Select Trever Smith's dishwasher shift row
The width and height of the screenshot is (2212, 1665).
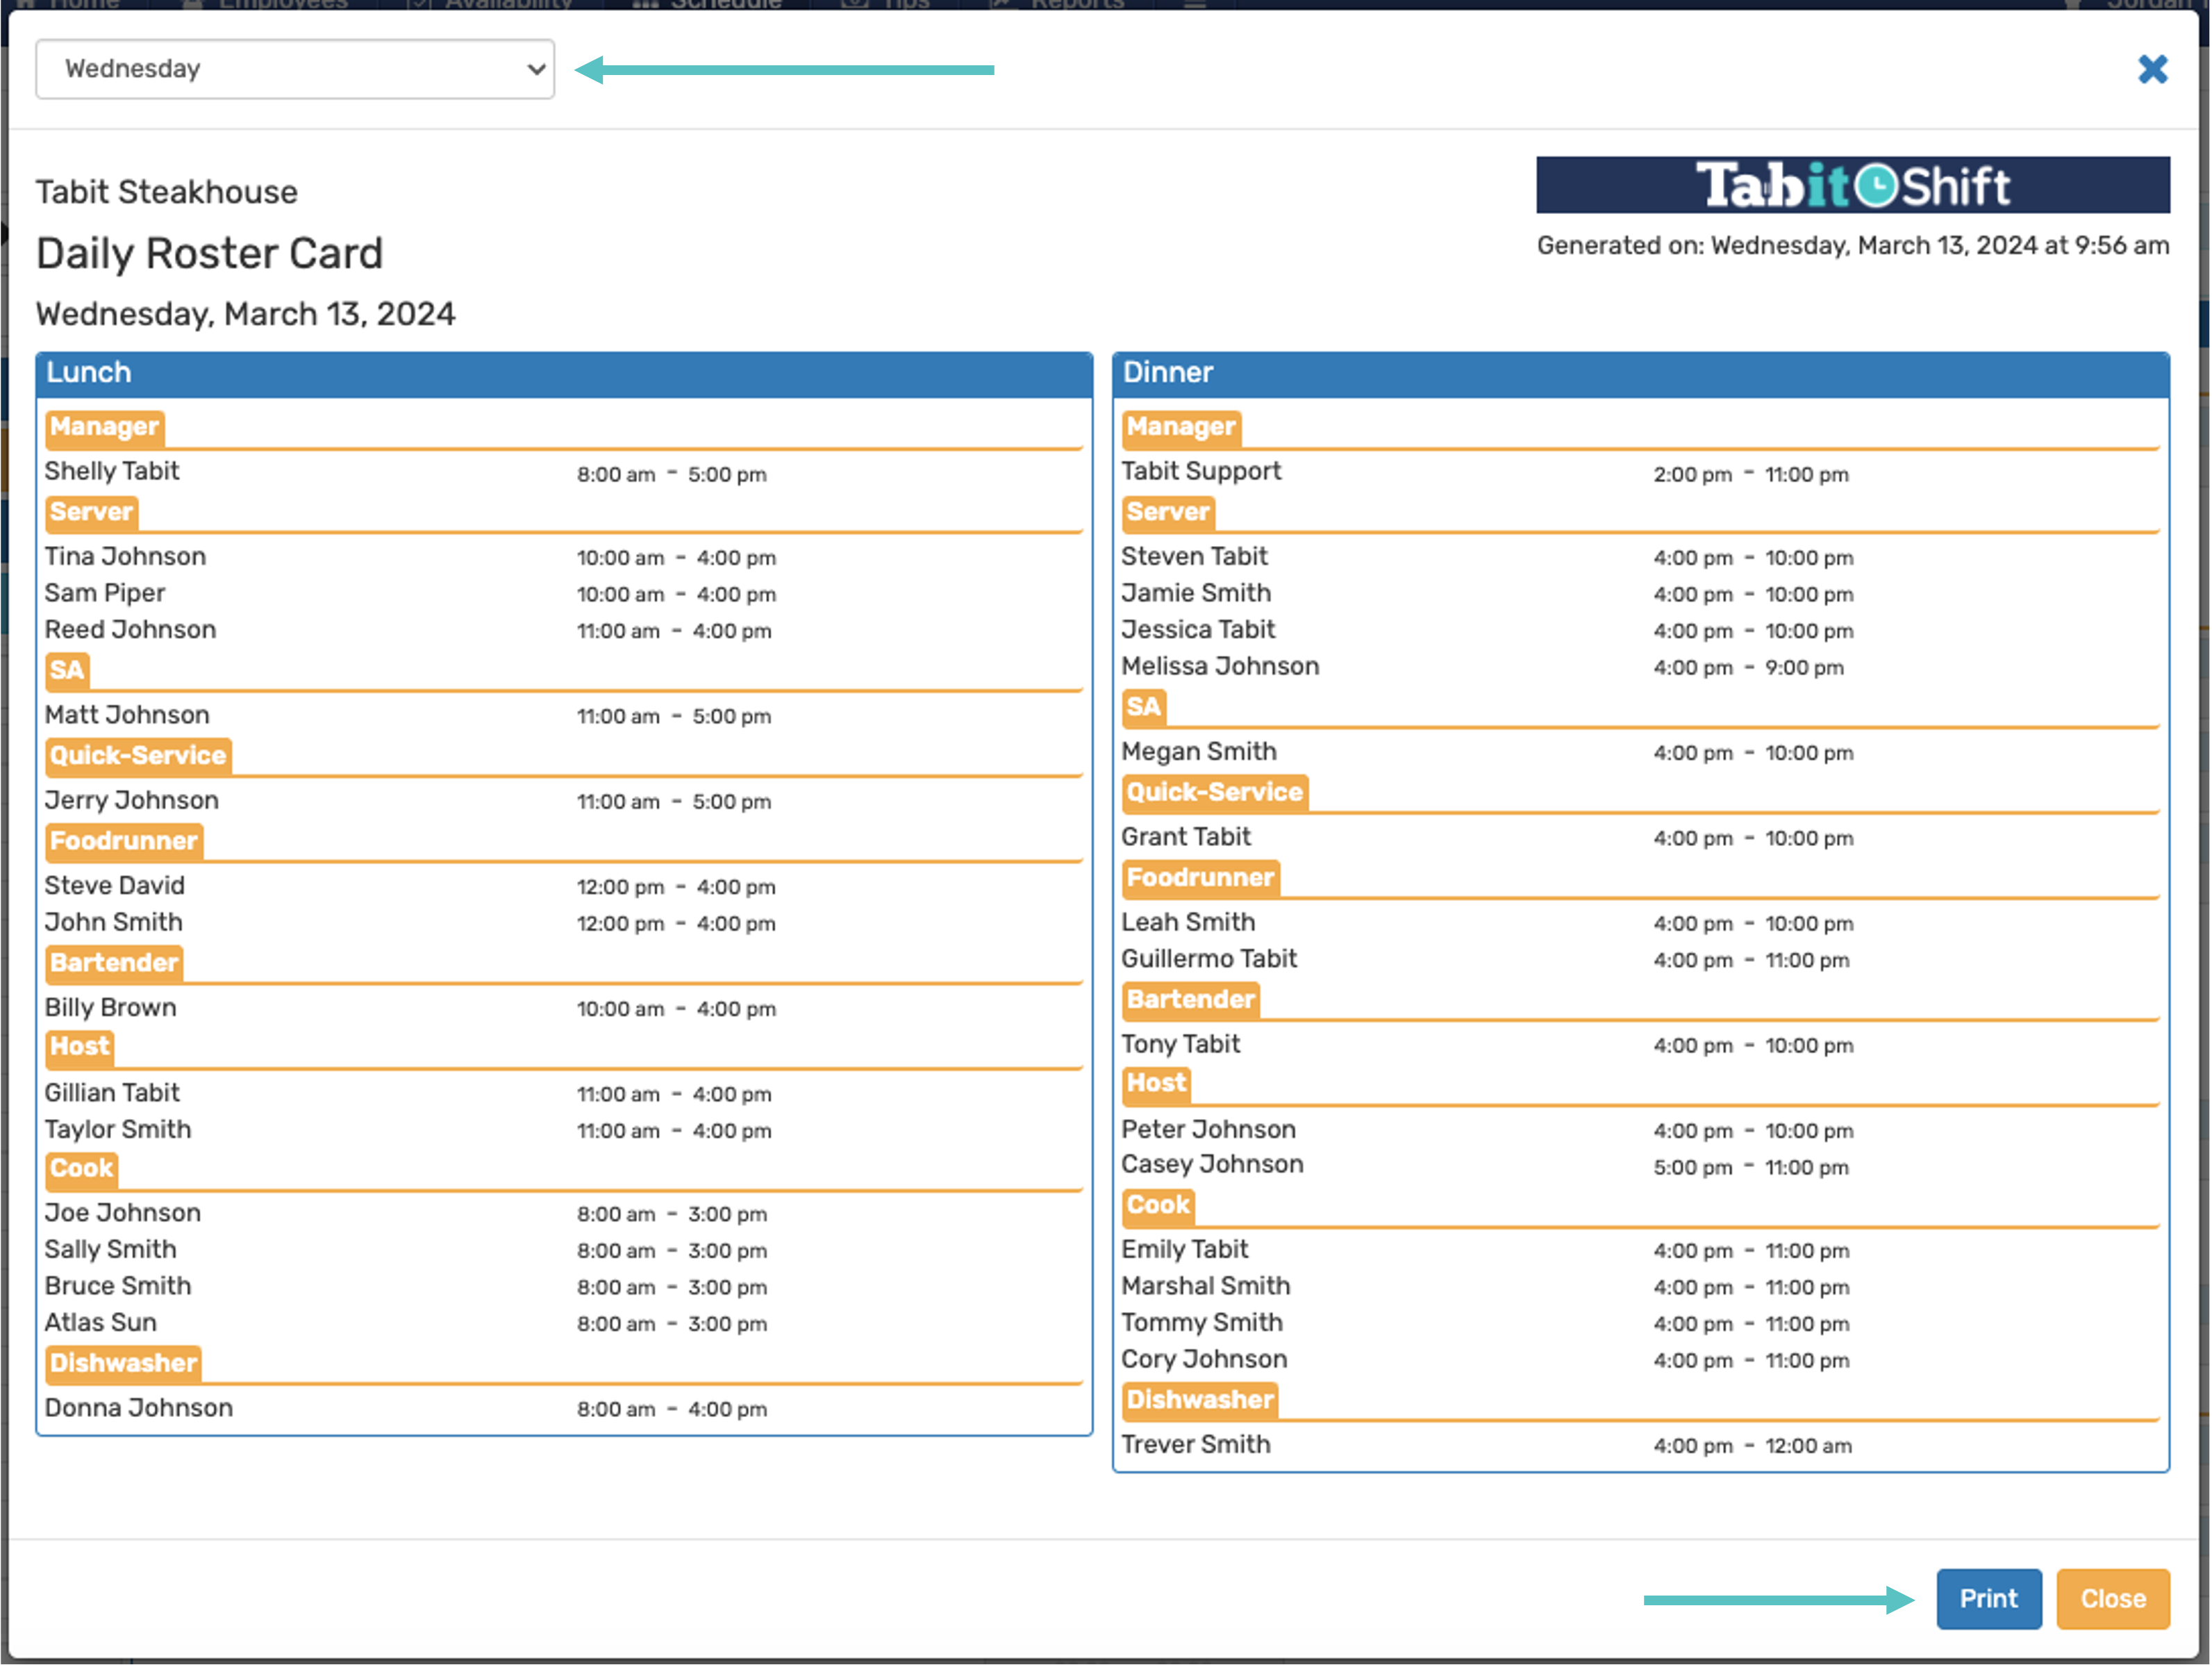[x=1195, y=1444]
